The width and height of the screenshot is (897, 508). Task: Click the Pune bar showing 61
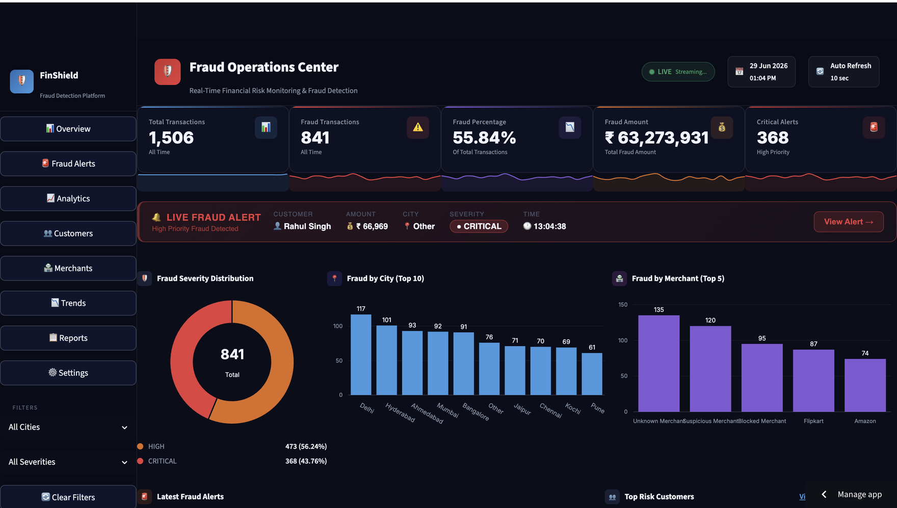(x=592, y=374)
